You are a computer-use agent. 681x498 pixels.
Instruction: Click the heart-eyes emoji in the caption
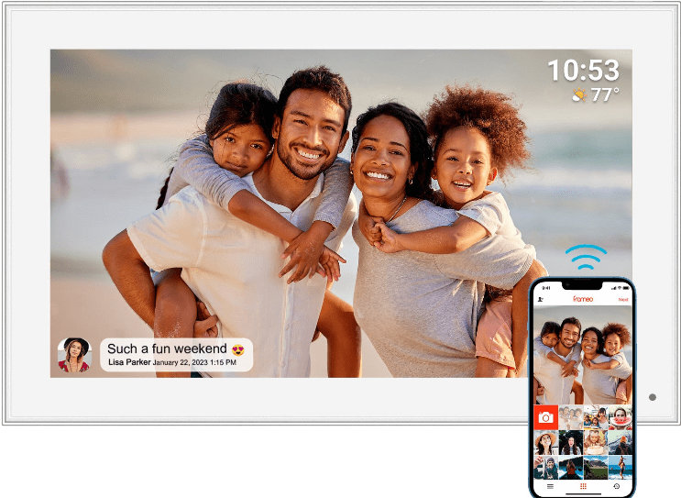point(238,349)
